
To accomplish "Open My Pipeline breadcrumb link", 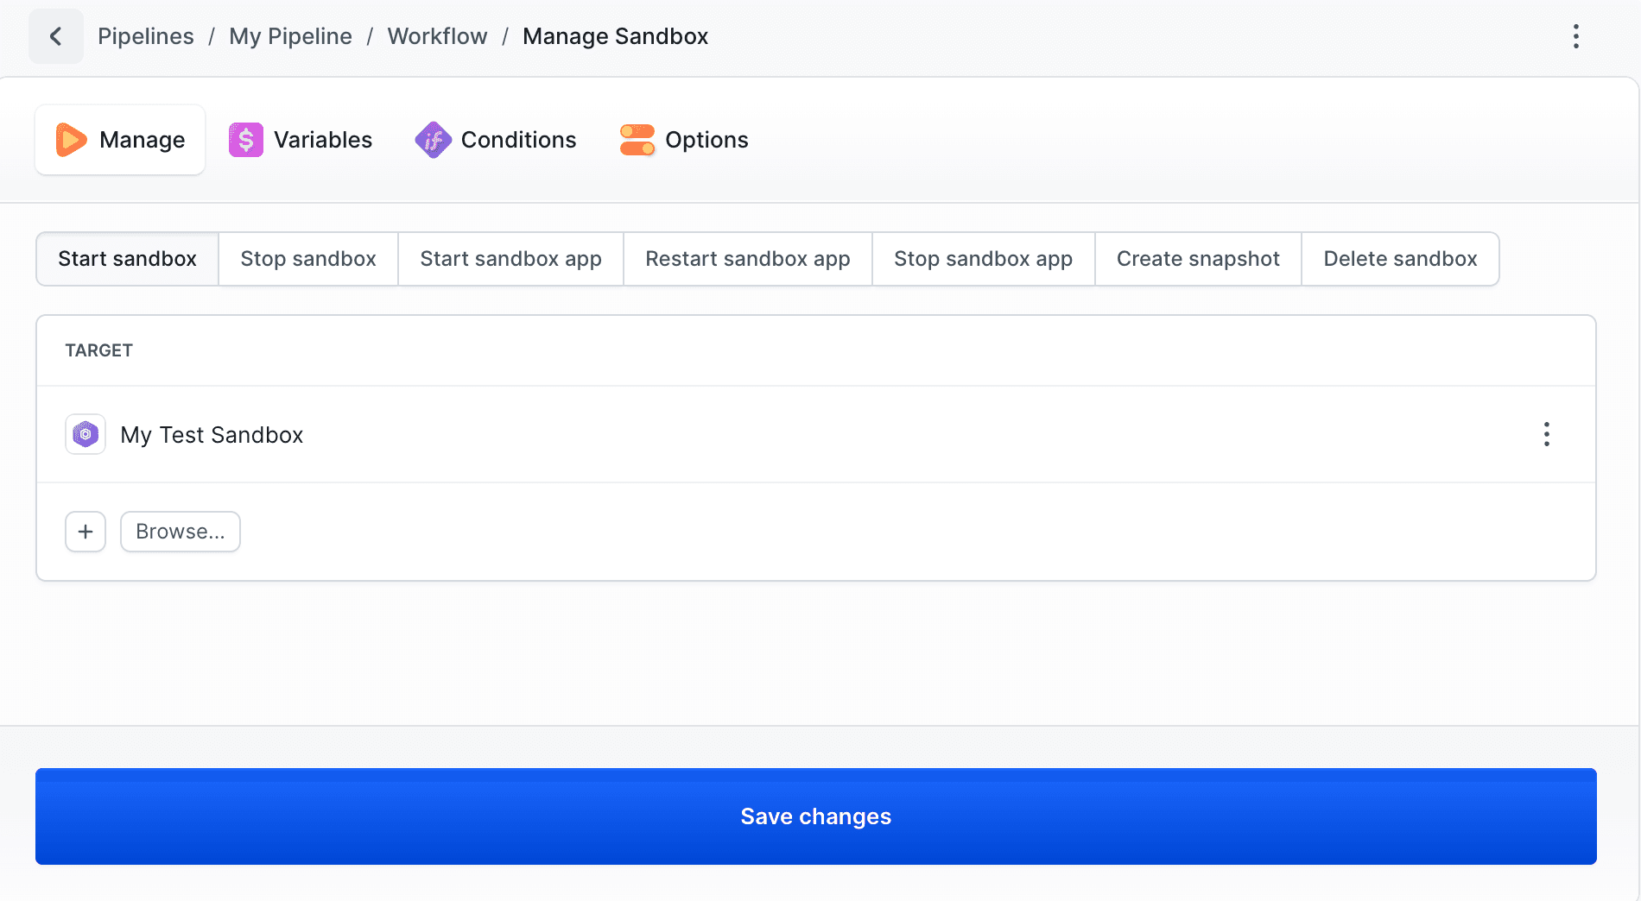I will point(290,36).
